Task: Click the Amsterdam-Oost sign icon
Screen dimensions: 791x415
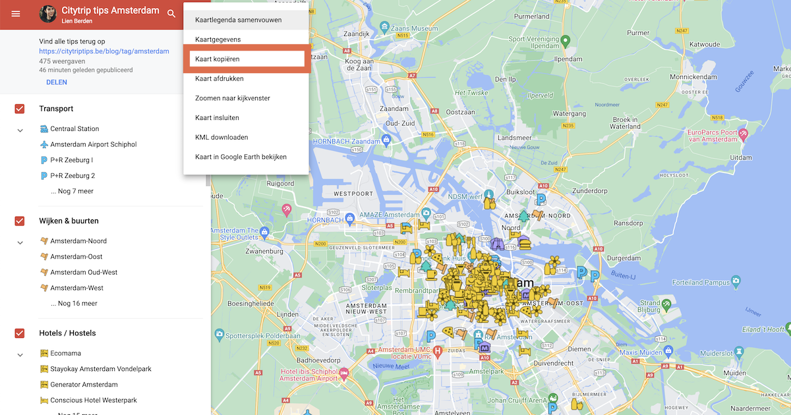Action: [44, 257]
